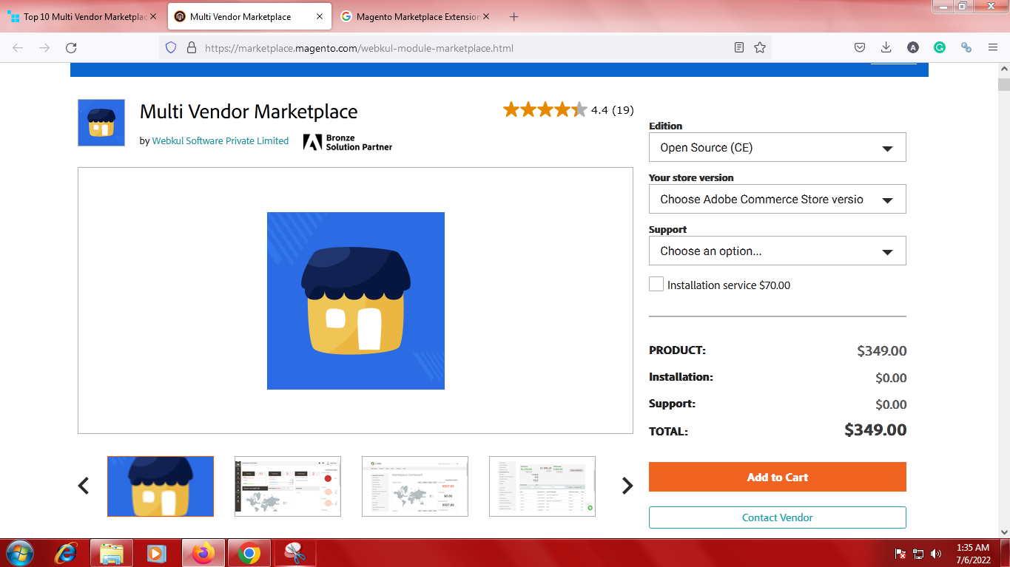Open the Your store version dropdown
The width and height of the screenshot is (1010, 567).
(778, 199)
